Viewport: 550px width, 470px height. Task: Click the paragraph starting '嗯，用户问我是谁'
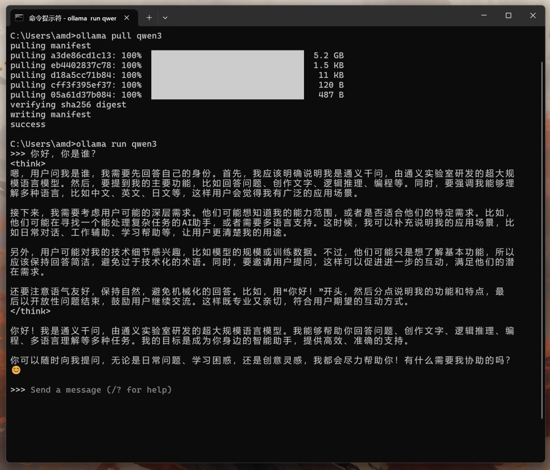point(262,183)
